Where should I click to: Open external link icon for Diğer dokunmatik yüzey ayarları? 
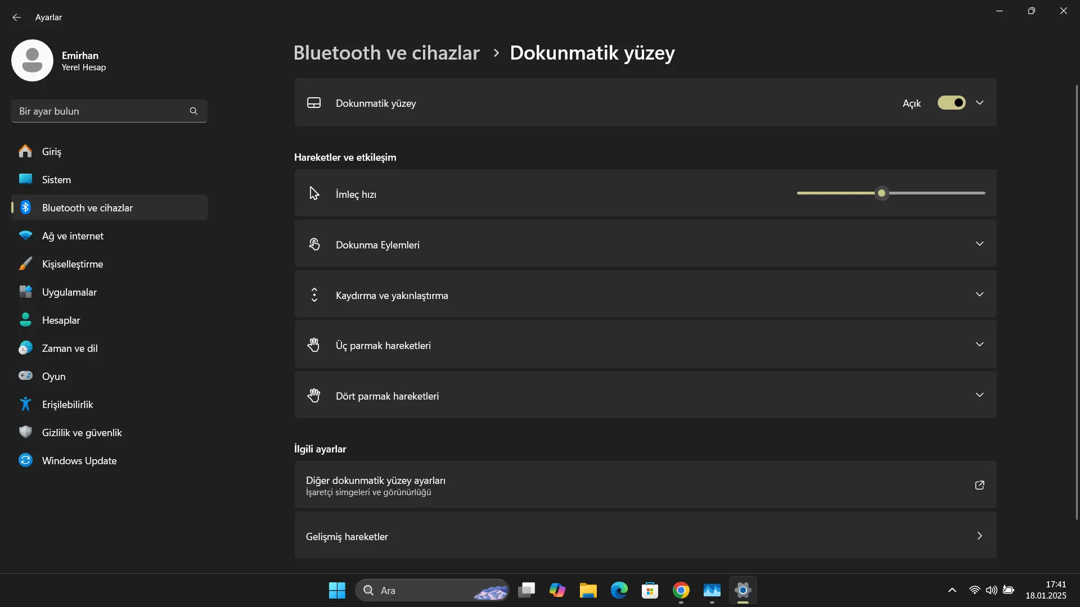tap(979, 485)
